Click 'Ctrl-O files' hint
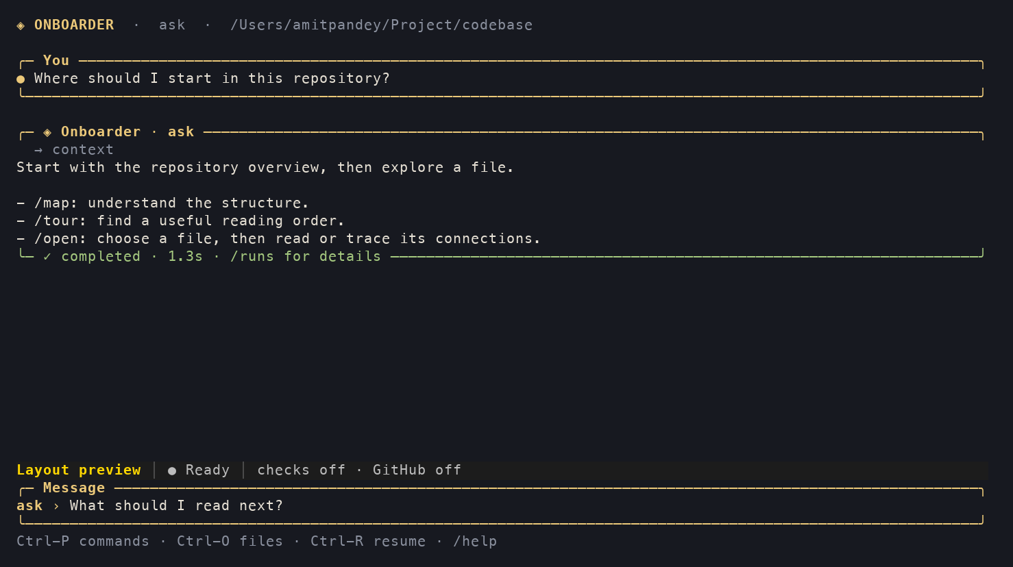 [x=230, y=541]
